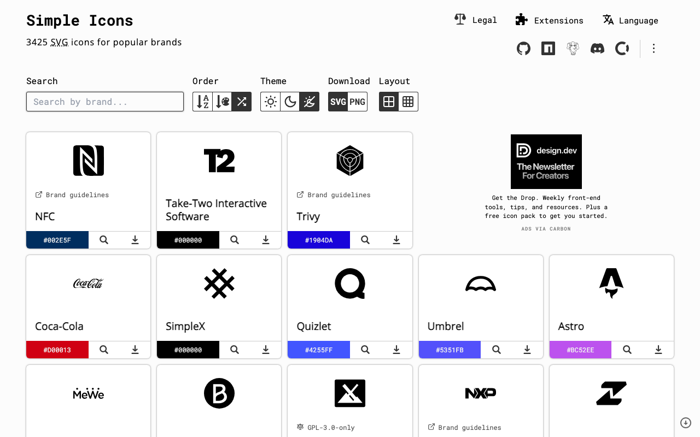Click the MeWe logo icon
700x437 pixels.
[89, 393]
